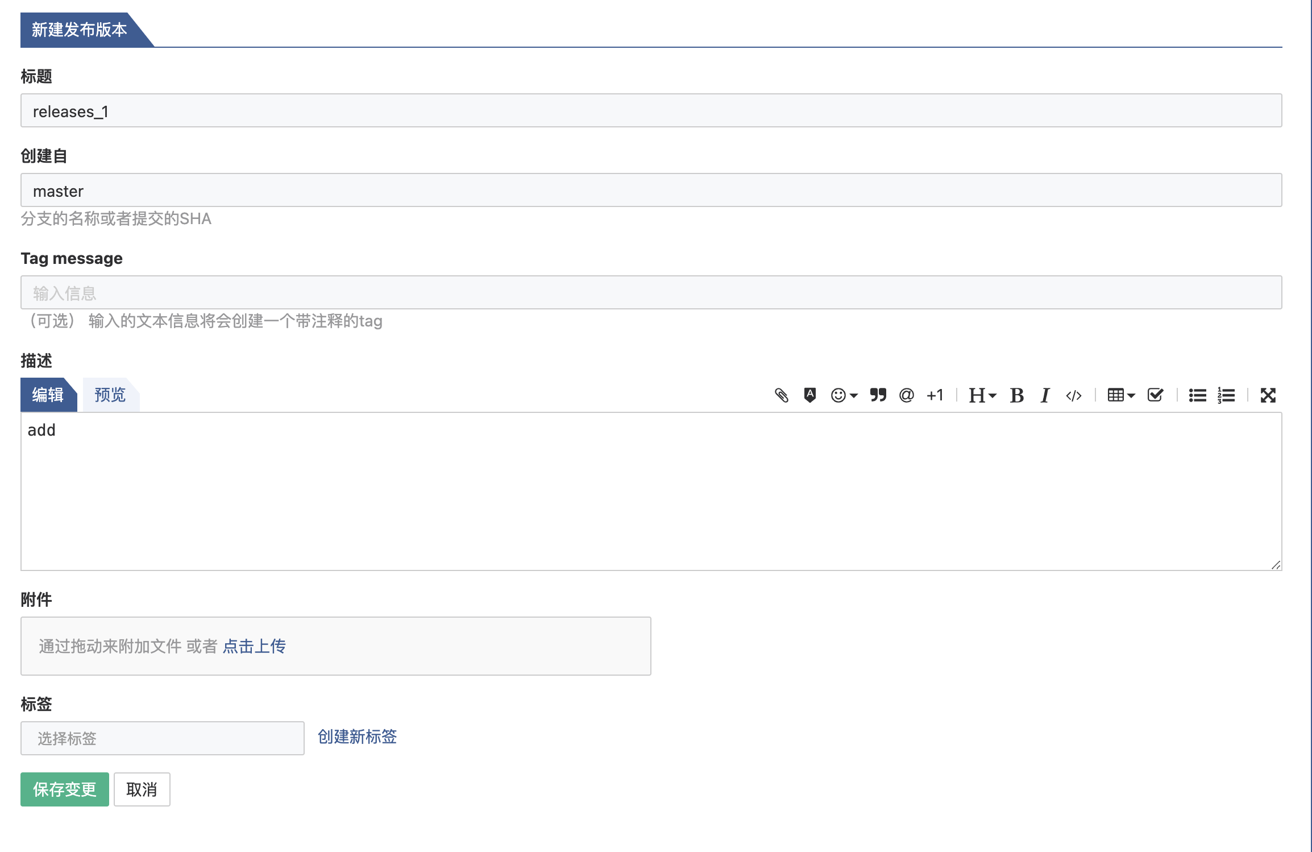Open the table insert dropdown

pyautogui.click(x=1120, y=395)
